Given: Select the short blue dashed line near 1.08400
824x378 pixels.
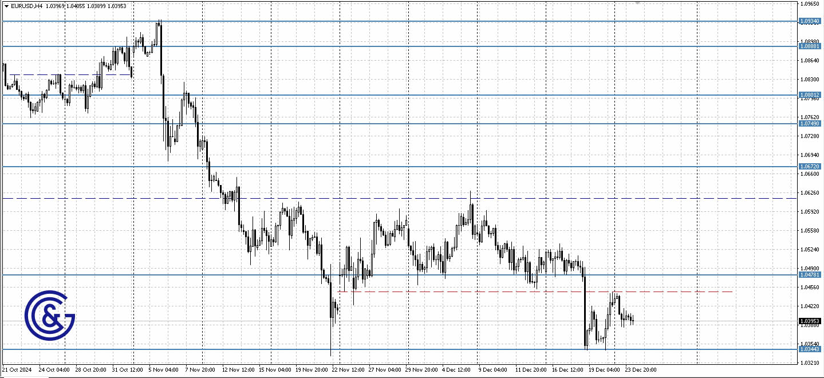Looking at the screenshot, I should (x=69, y=74).
